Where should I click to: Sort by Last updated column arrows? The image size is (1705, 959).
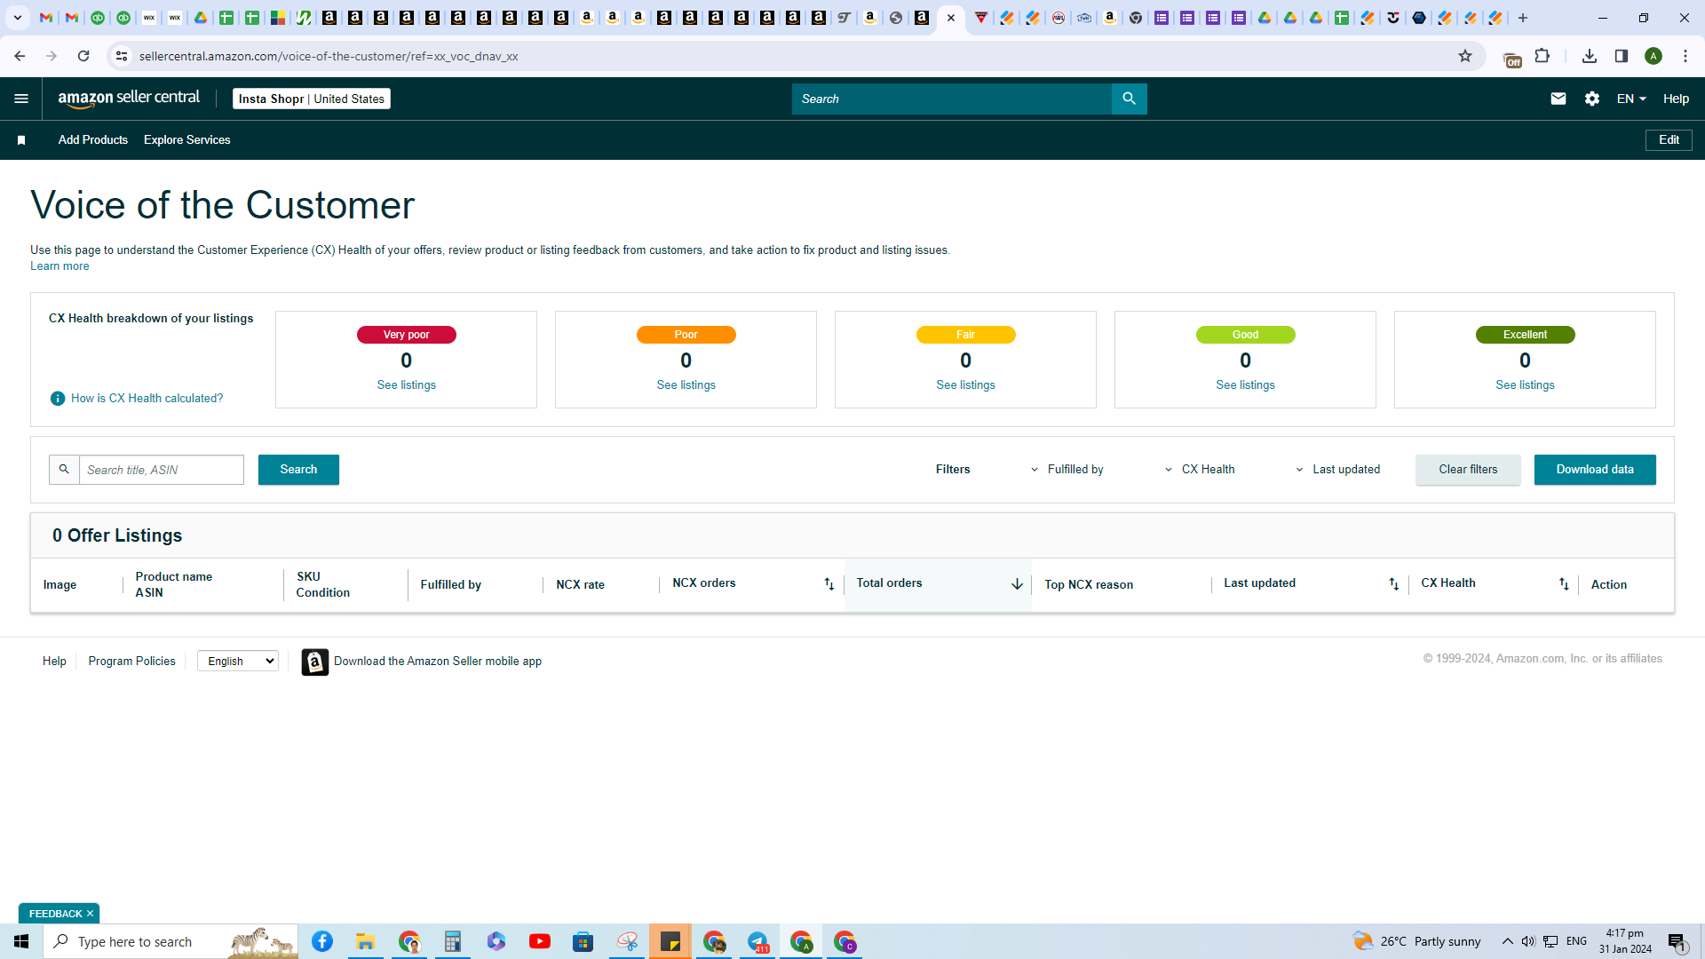click(1393, 584)
